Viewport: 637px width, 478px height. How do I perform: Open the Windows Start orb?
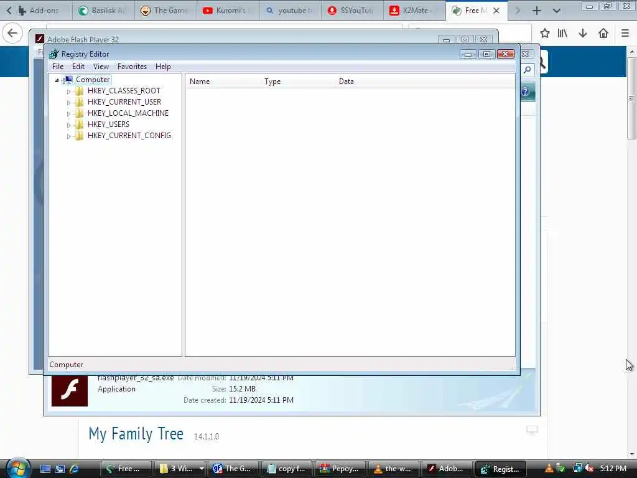(x=17, y=468)
